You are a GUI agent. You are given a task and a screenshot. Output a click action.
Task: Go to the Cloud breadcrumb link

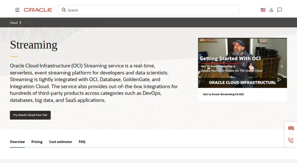[x=14, y=23]
